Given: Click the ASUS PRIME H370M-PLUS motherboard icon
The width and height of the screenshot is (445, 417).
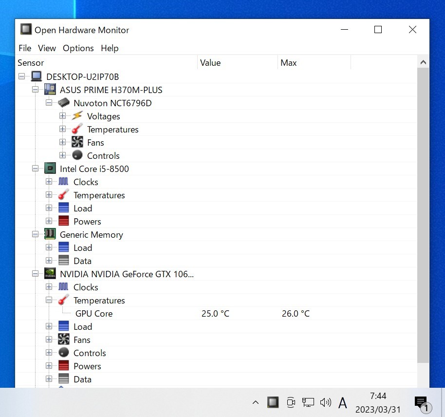Looking at the screenshot, I should click(x=50, y=90).
